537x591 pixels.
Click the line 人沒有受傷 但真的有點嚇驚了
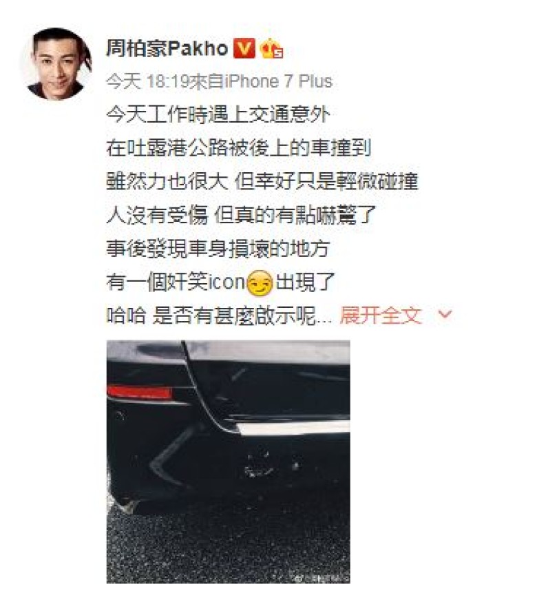[x=241, y=215]
